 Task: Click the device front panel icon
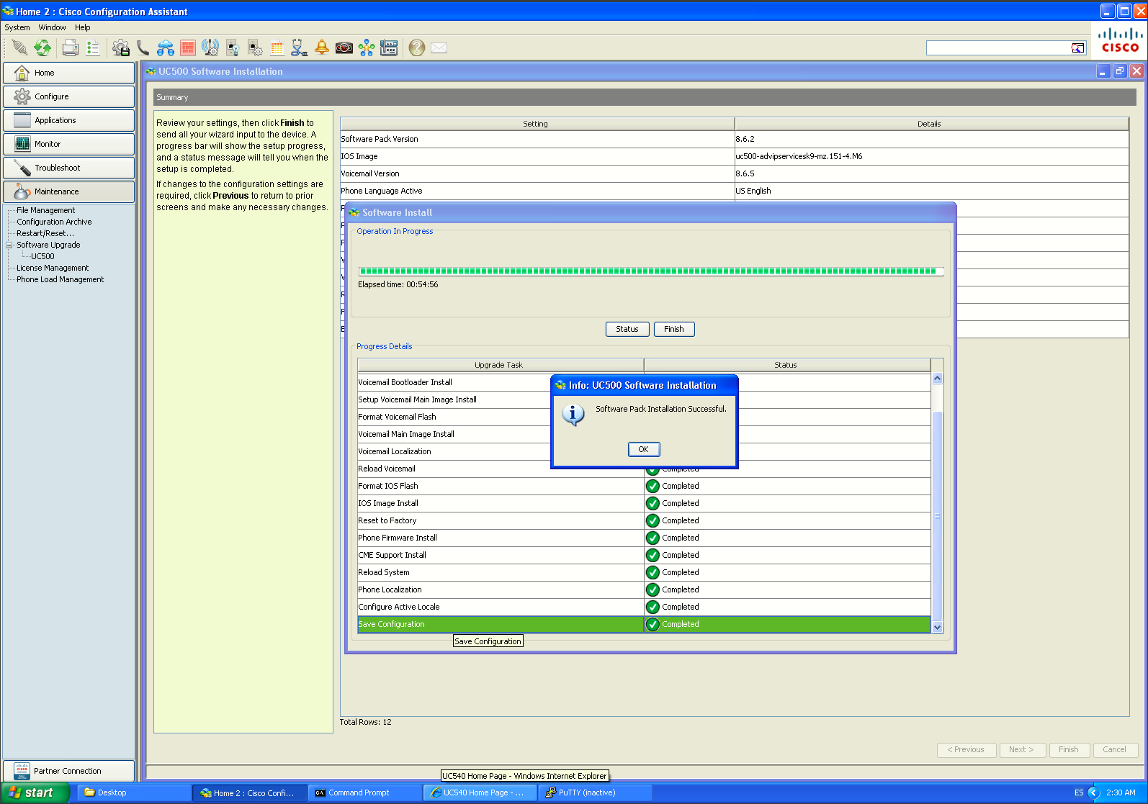pyautogui.click(x=389, y=48)
